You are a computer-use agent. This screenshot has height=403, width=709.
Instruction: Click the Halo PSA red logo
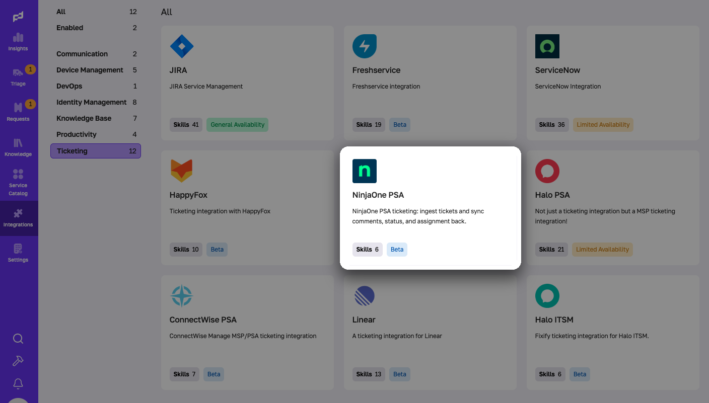tap(547, 171)
